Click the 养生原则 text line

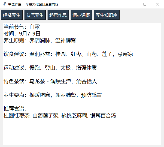pyautogui.click(x=40, y=41)
